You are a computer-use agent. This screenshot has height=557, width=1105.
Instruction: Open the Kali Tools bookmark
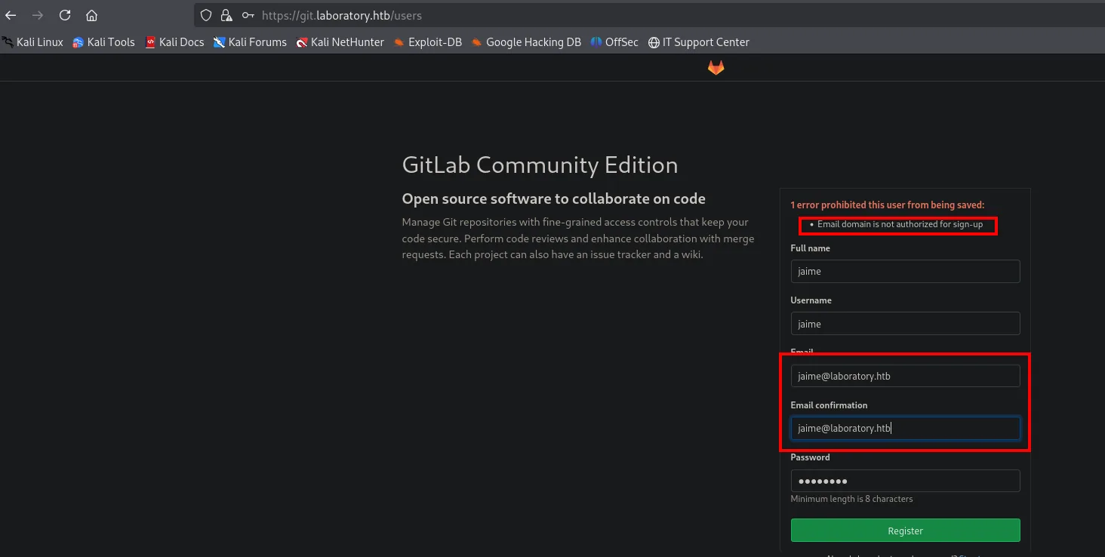pyautogui.click(x=103, y=42)
